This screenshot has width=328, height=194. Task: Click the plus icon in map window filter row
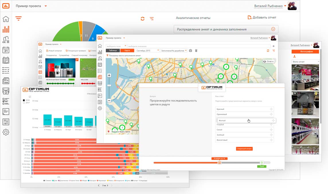click(x=274, y=46)
